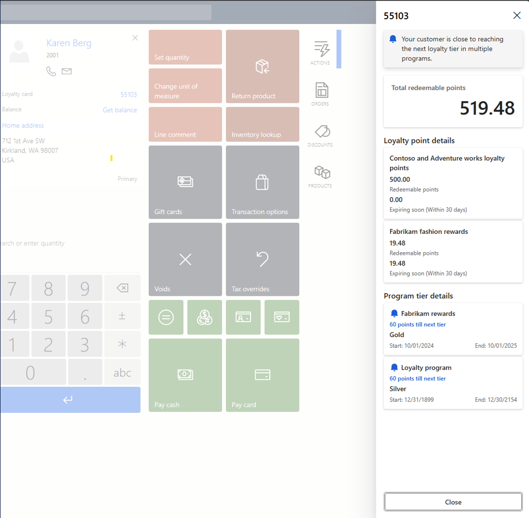Click the Get balance link
Screen dimensions: 529x518
(120, 110)
